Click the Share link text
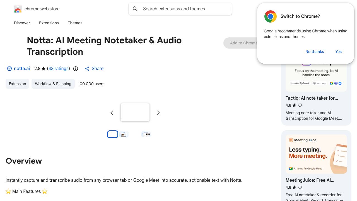Image resolution: width=357 pixels, height=201 pixels. point(98,68)
